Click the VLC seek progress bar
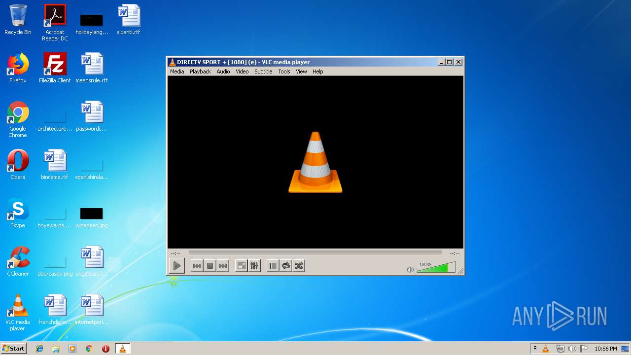This screenshot has height=355, width=631. [x=315, y=253]
